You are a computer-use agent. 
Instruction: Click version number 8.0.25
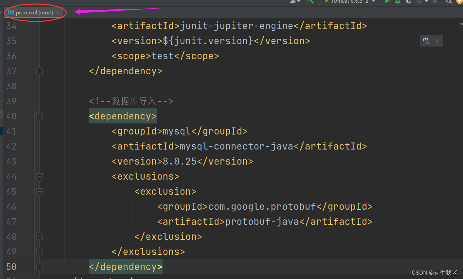coord(180,161)
